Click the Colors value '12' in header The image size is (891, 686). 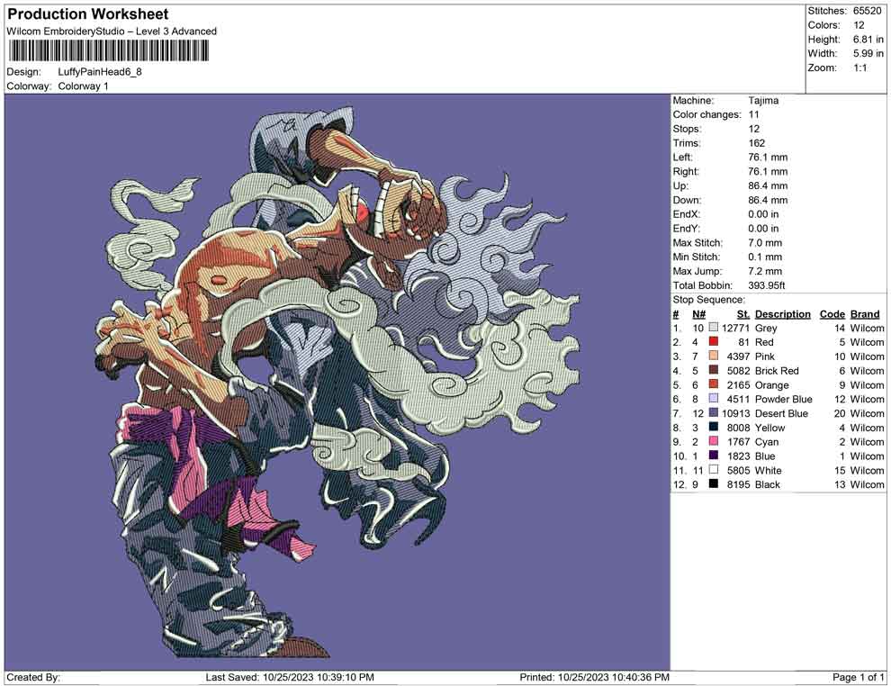(x=859, y=25)
